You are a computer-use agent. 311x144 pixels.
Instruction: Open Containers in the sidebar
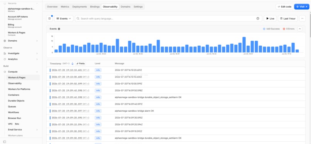point(14,95)
